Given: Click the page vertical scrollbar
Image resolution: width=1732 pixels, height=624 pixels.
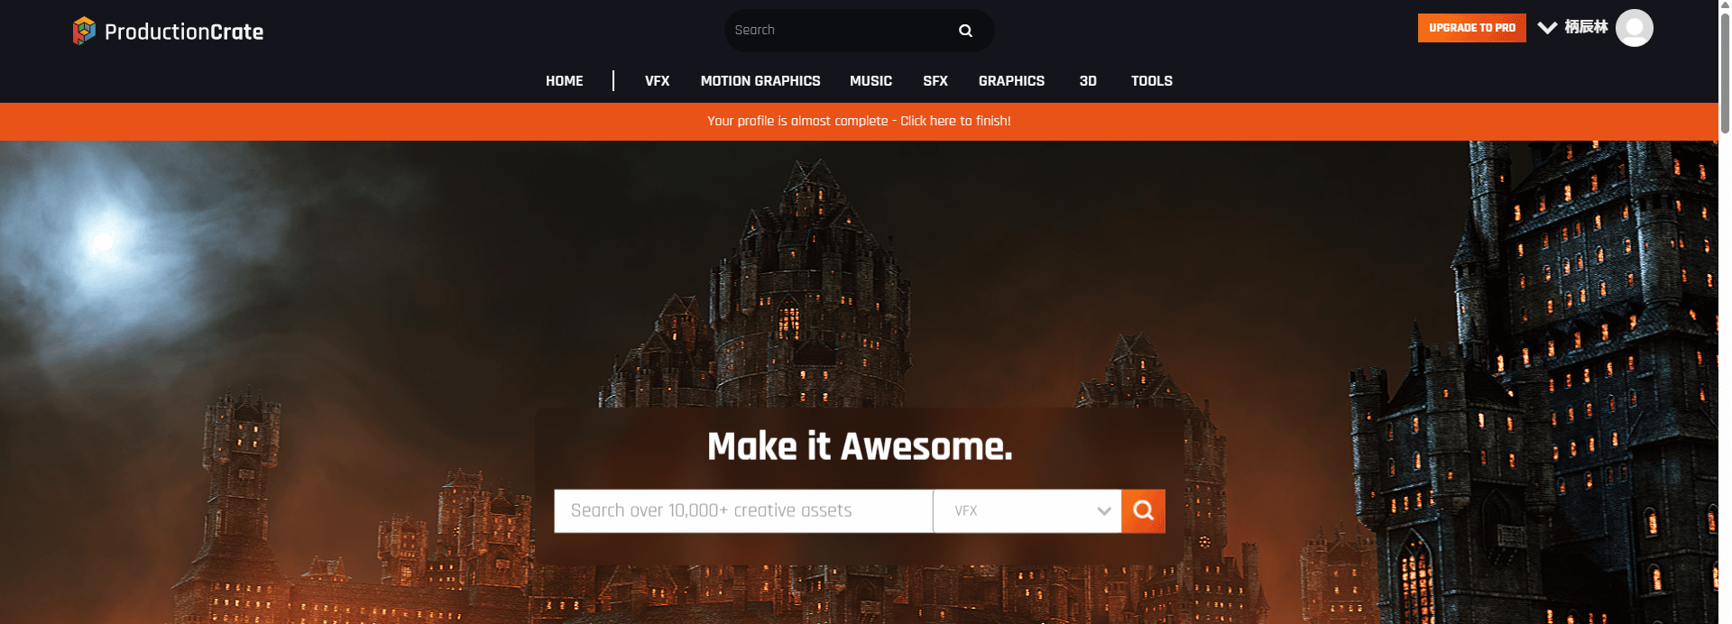Looking at the screenshot, I should click(x=1724, y=72).
